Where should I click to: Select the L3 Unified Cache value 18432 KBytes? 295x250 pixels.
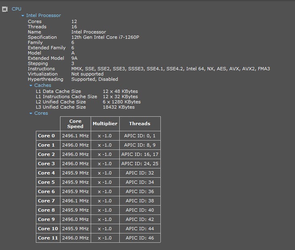pos(119,107)
